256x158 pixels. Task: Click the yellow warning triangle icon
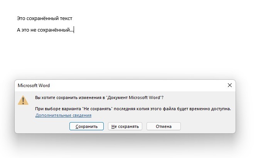click(24, 100)
